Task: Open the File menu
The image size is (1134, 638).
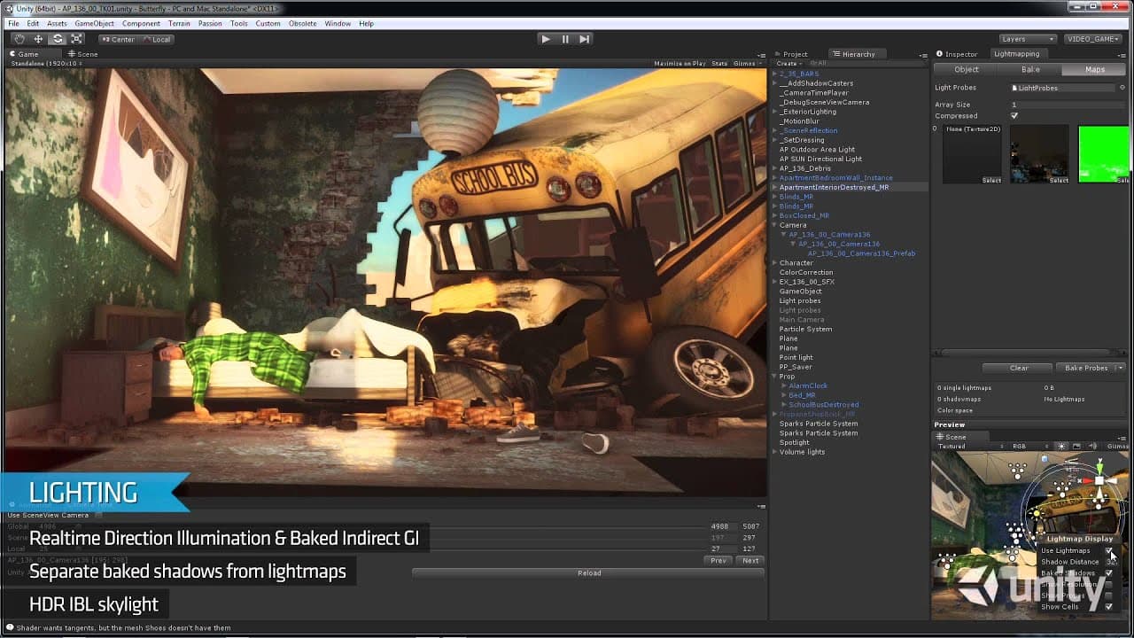Action: click(x=13, y=24)
